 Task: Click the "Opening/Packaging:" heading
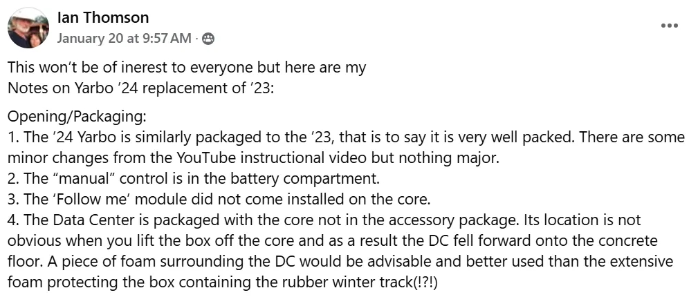pos(77,116)
